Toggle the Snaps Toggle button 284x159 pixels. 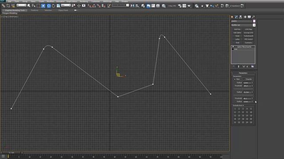pyautogui.click(x=89, y=6)
